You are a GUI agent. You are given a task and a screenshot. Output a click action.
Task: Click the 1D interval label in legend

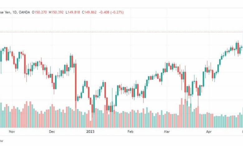tap(14, 12)
